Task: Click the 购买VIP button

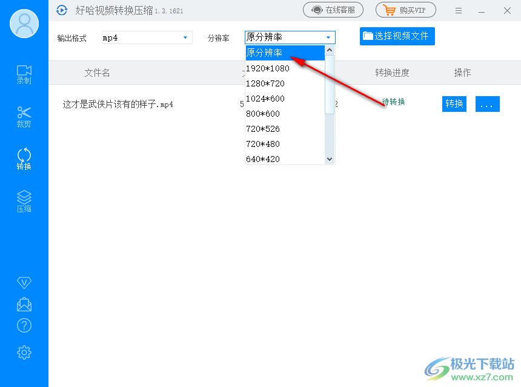Action: tap(406, 10)
